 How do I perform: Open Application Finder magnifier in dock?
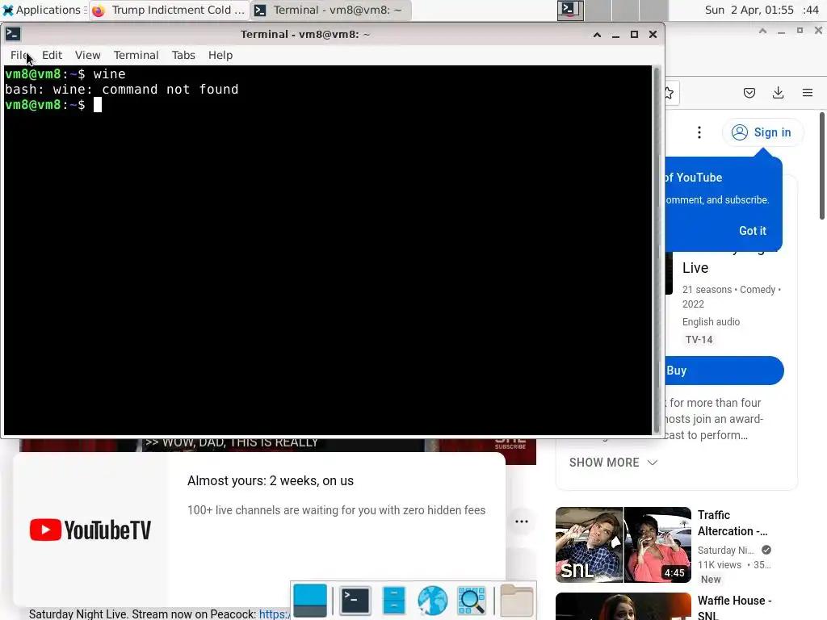click(x=471, y=601)
